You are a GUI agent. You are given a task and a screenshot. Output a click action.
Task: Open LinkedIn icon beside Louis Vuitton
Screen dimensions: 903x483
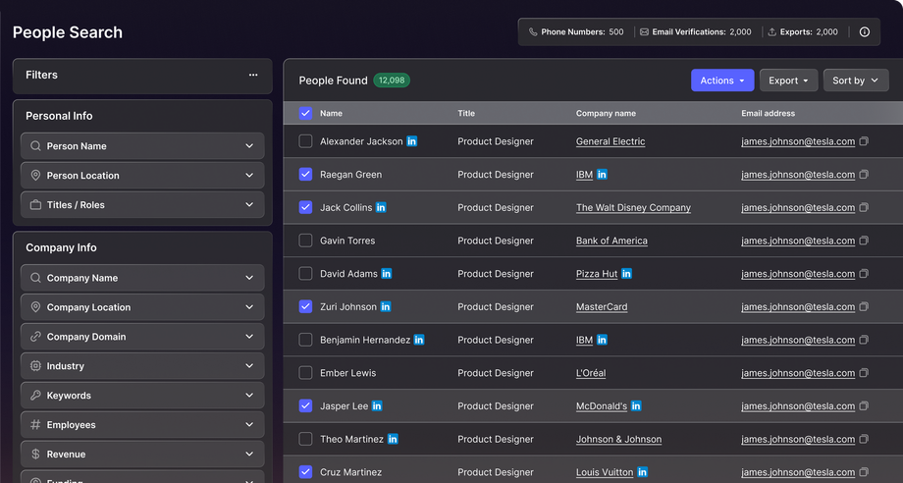[x=642, y=472]
